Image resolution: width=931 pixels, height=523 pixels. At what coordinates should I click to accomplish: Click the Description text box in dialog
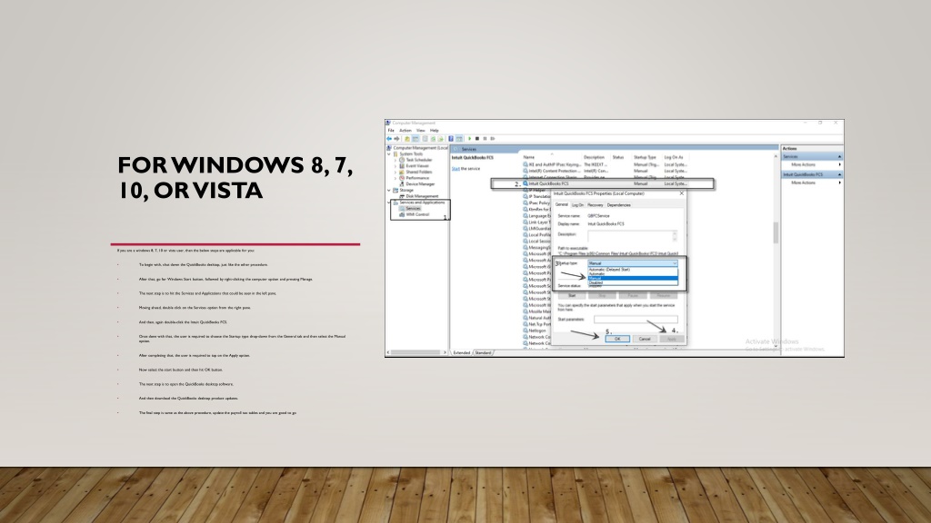[x=633, y=236]
